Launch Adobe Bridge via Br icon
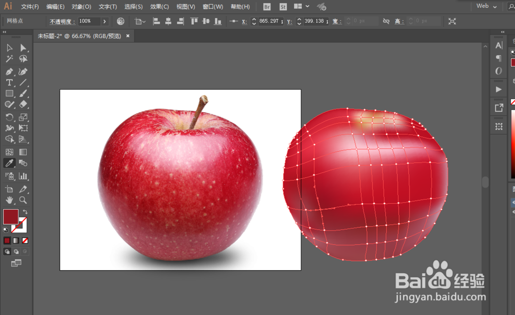Viewport: 515px width, 315px height. coord(267,7)
